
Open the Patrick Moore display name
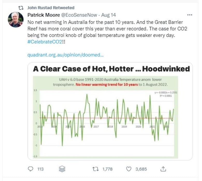click(44, 15)
